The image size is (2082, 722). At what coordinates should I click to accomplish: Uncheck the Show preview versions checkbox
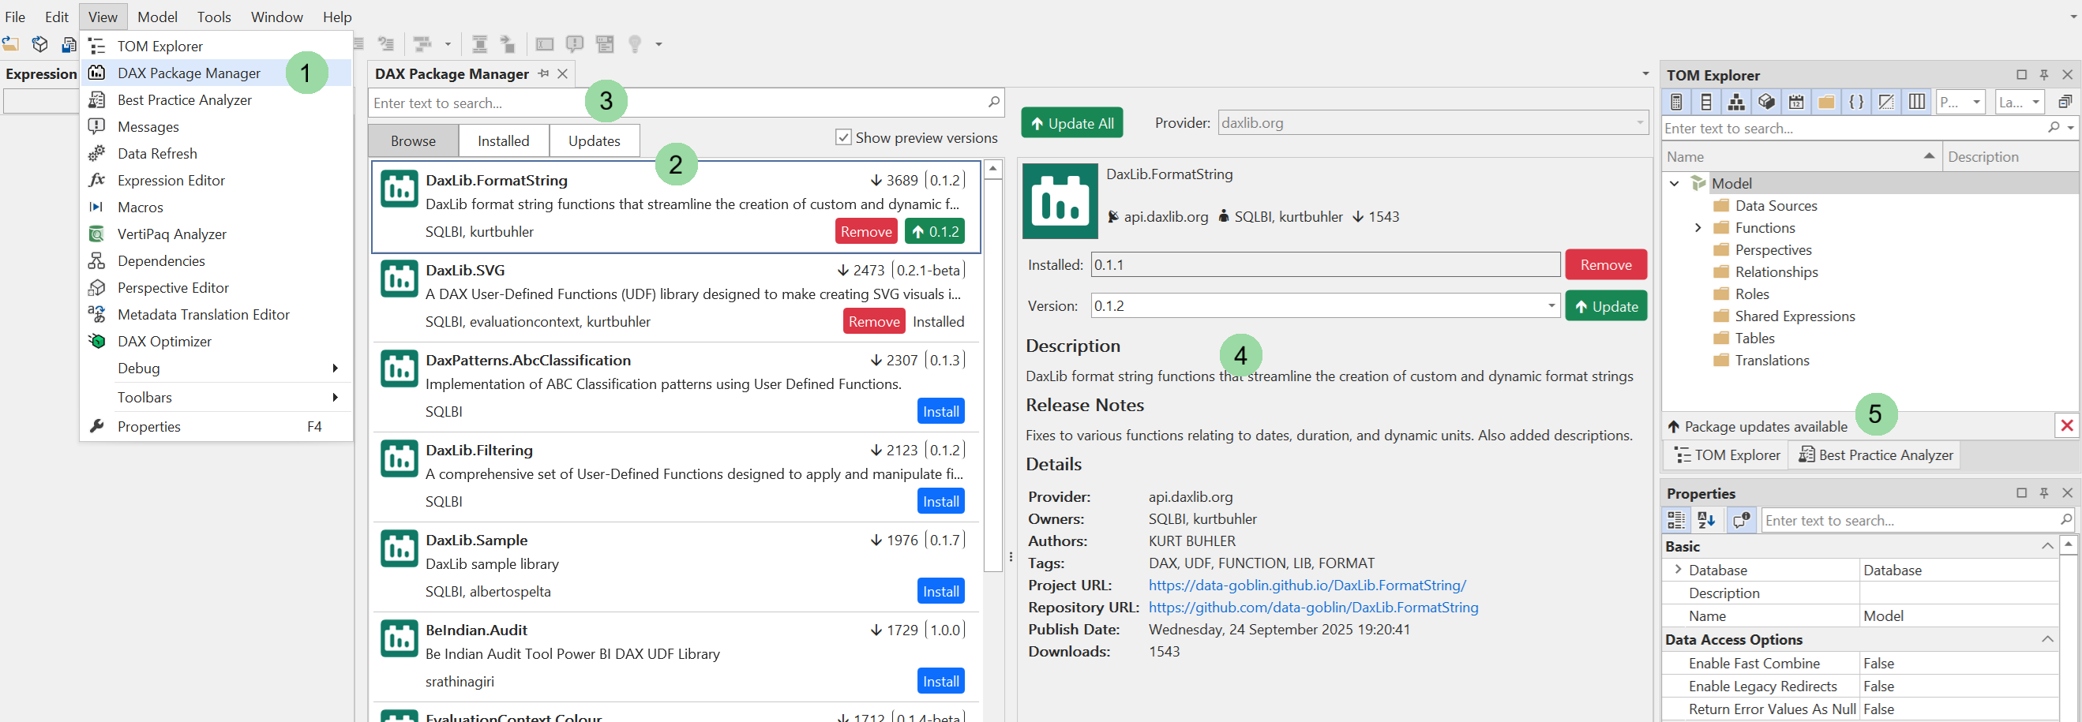[x=843, y=137]
